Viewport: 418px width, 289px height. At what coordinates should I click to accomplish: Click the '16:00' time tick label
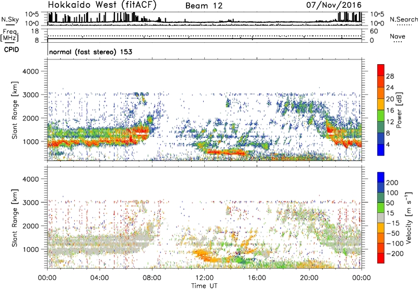click(x=257, y=278)
